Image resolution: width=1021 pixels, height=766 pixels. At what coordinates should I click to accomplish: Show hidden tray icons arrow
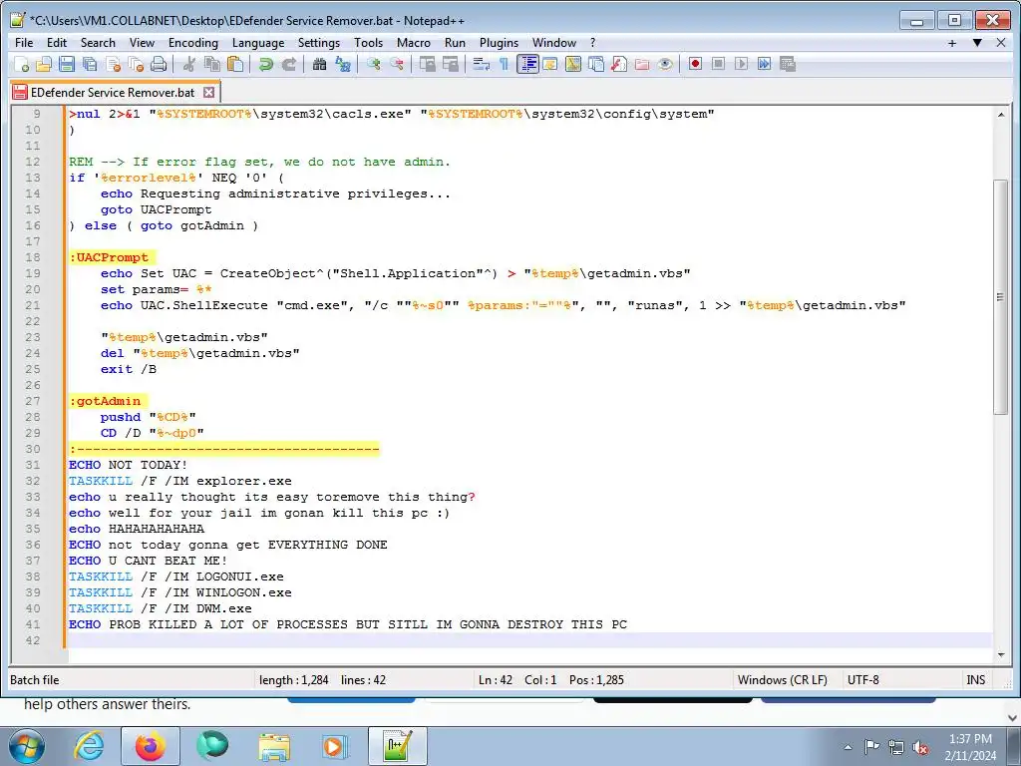point(848,747)
